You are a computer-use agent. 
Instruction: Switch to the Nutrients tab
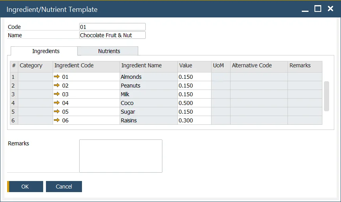pos(109,51)
